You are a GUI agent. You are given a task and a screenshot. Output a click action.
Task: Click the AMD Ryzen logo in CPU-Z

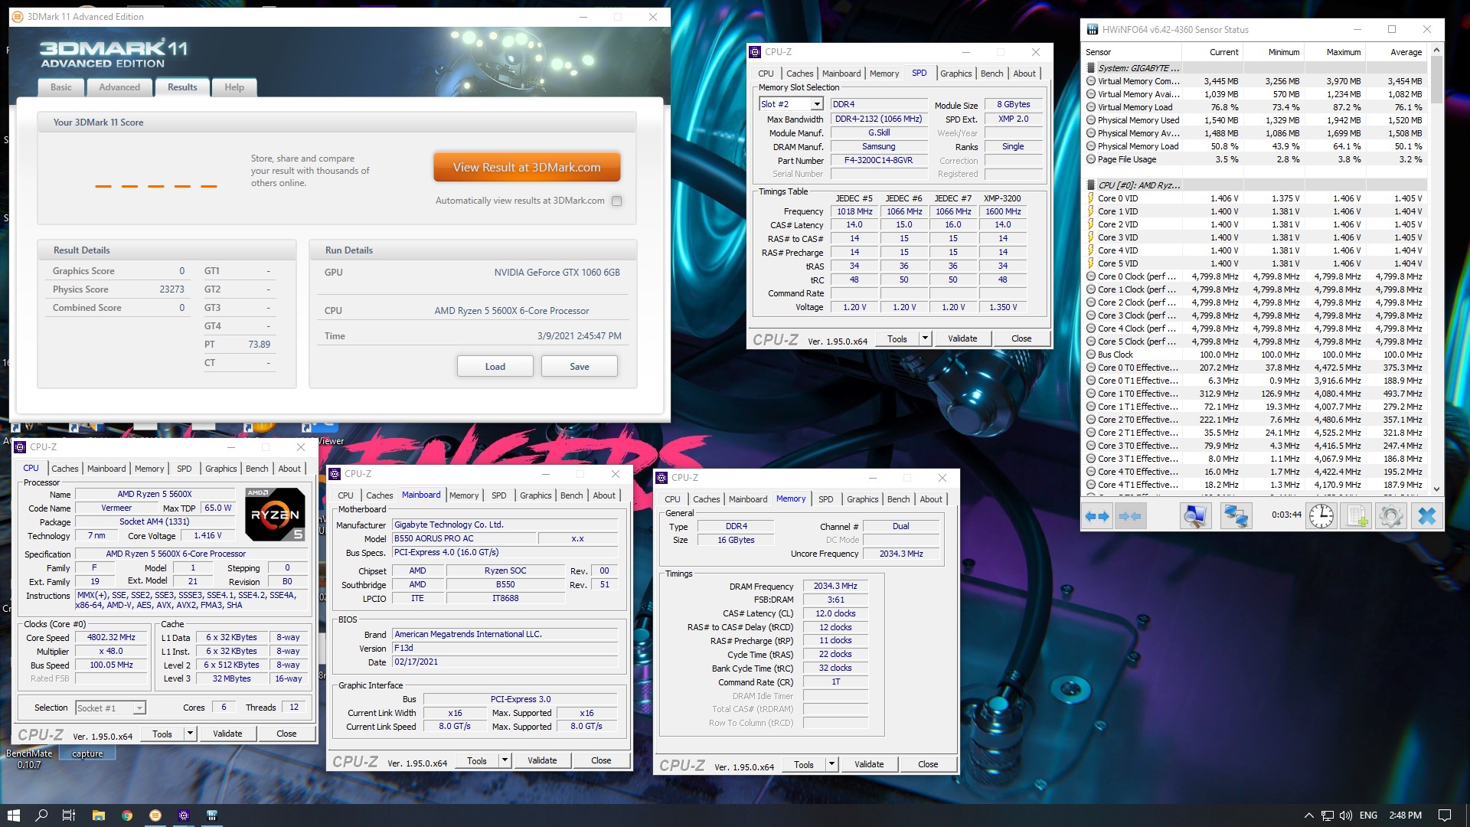[276, 514]
